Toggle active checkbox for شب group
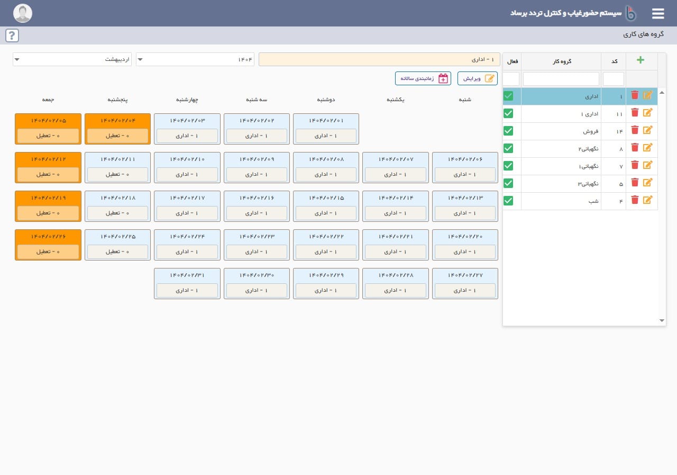Image resolution: width=677 pixels, height=475 pixels. pyautogui.click(x=508, y=201)
